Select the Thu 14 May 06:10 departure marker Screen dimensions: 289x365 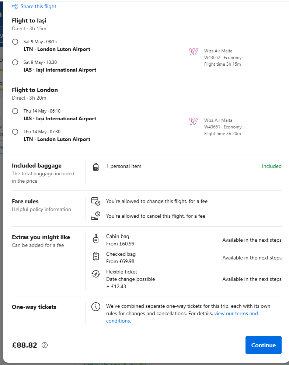pos(15,111)
